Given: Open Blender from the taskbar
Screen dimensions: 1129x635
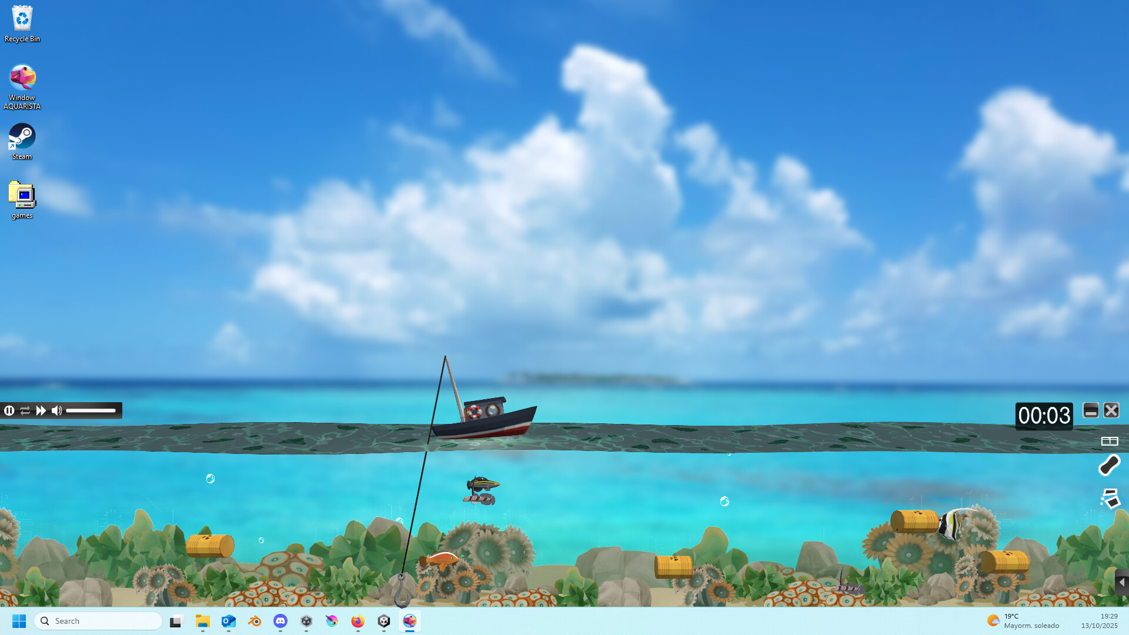Looking at the screenshot, I should pyautogui.click(x=255, y=621).
